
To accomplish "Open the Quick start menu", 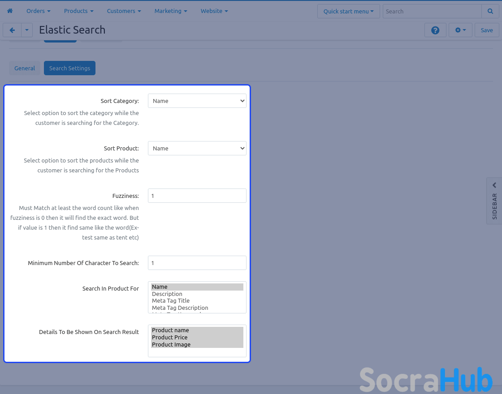I will click(348, 11).
